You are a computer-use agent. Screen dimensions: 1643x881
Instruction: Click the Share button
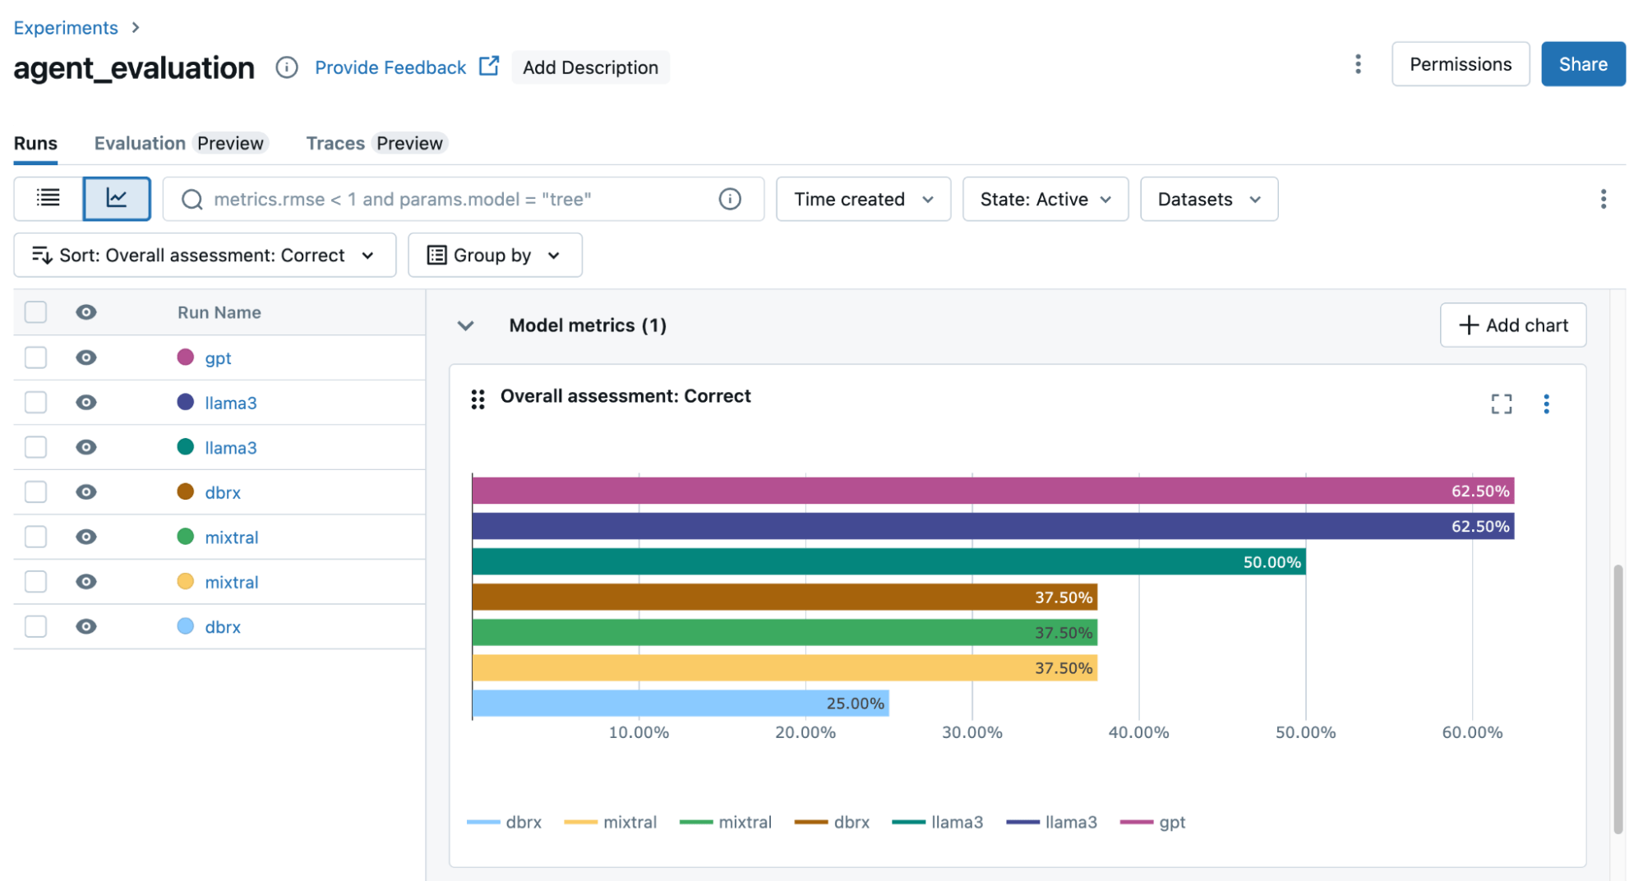coord(1581,63)
